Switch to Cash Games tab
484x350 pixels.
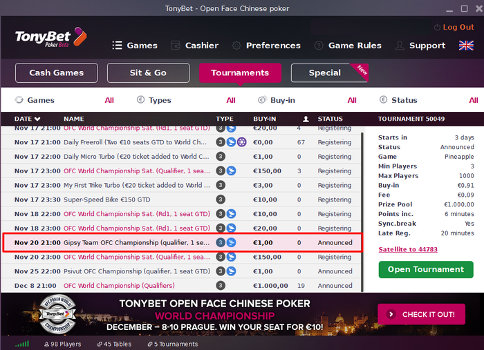[x=57, y=72]
